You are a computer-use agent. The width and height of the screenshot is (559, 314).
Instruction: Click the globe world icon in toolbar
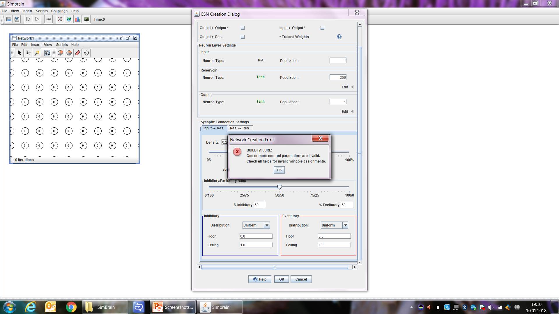point(69,19)
